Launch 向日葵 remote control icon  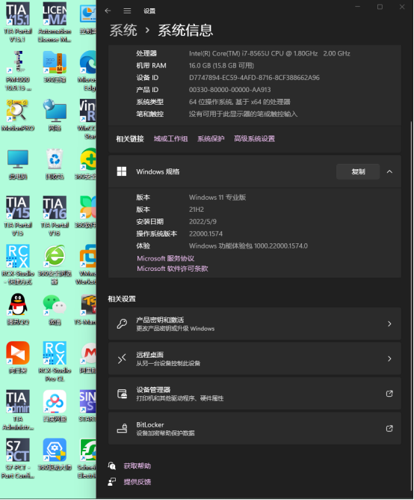click(18, 358)
